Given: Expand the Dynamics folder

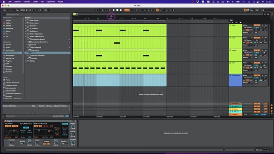Looking at the screenshot, I should point(26,26).
